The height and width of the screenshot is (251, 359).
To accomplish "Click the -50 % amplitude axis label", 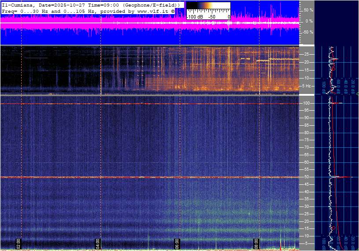I will (307, 32).
